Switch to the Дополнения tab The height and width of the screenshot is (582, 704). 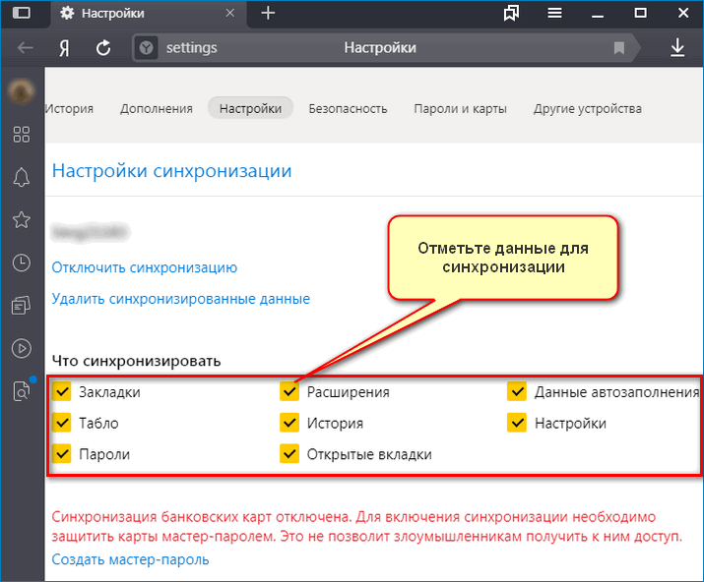point(157,108)
